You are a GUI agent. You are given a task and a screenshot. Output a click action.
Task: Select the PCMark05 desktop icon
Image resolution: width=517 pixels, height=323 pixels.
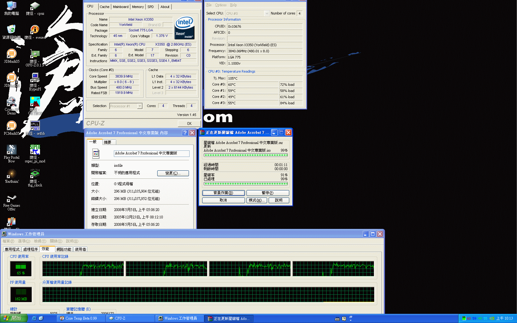click(x=11, y=128)
